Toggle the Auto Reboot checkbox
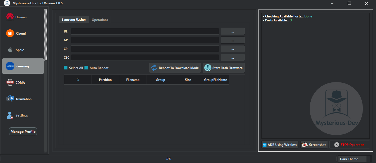 tap(86, 68)
